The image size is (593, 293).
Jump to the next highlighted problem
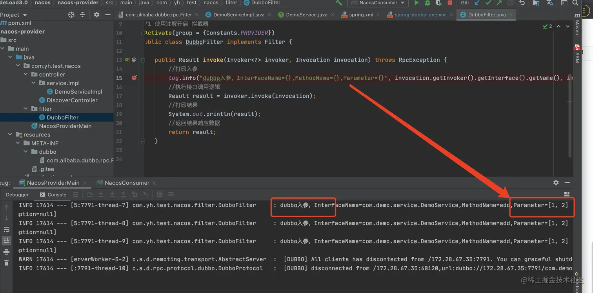pyautogui.click(x=568, y=26)
